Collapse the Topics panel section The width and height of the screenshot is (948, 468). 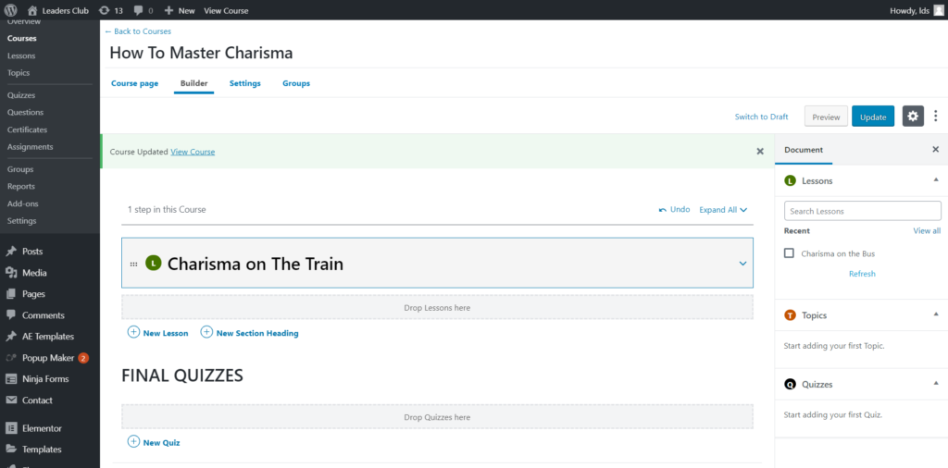[935, 314]
